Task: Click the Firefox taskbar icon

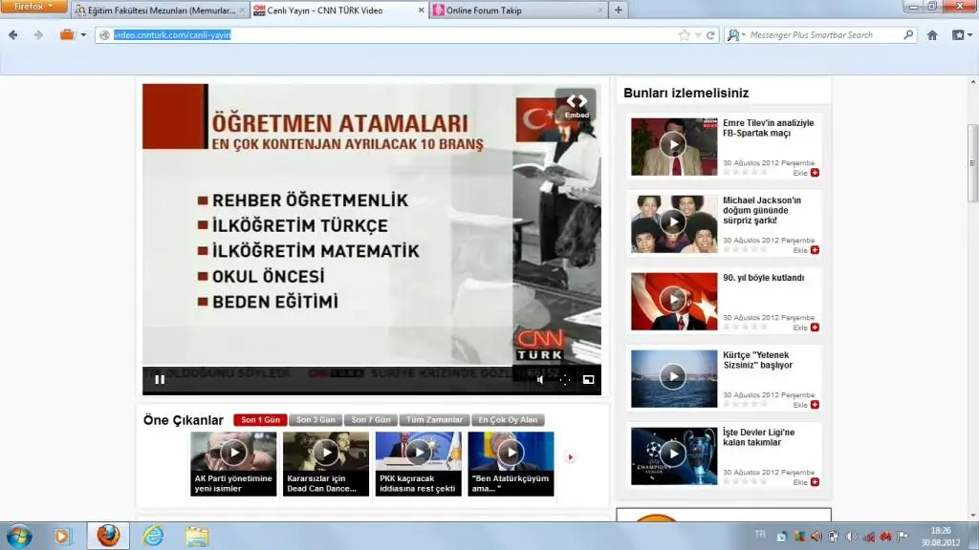Action: (108, 536)
